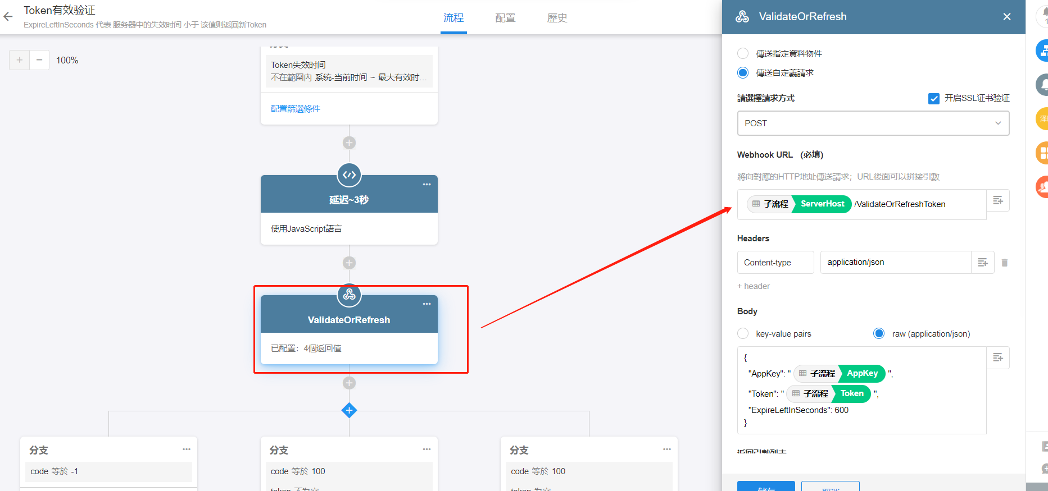Click the Content-type header name field
Viewport: 1048px width, 491px height.
coord(775,263)
